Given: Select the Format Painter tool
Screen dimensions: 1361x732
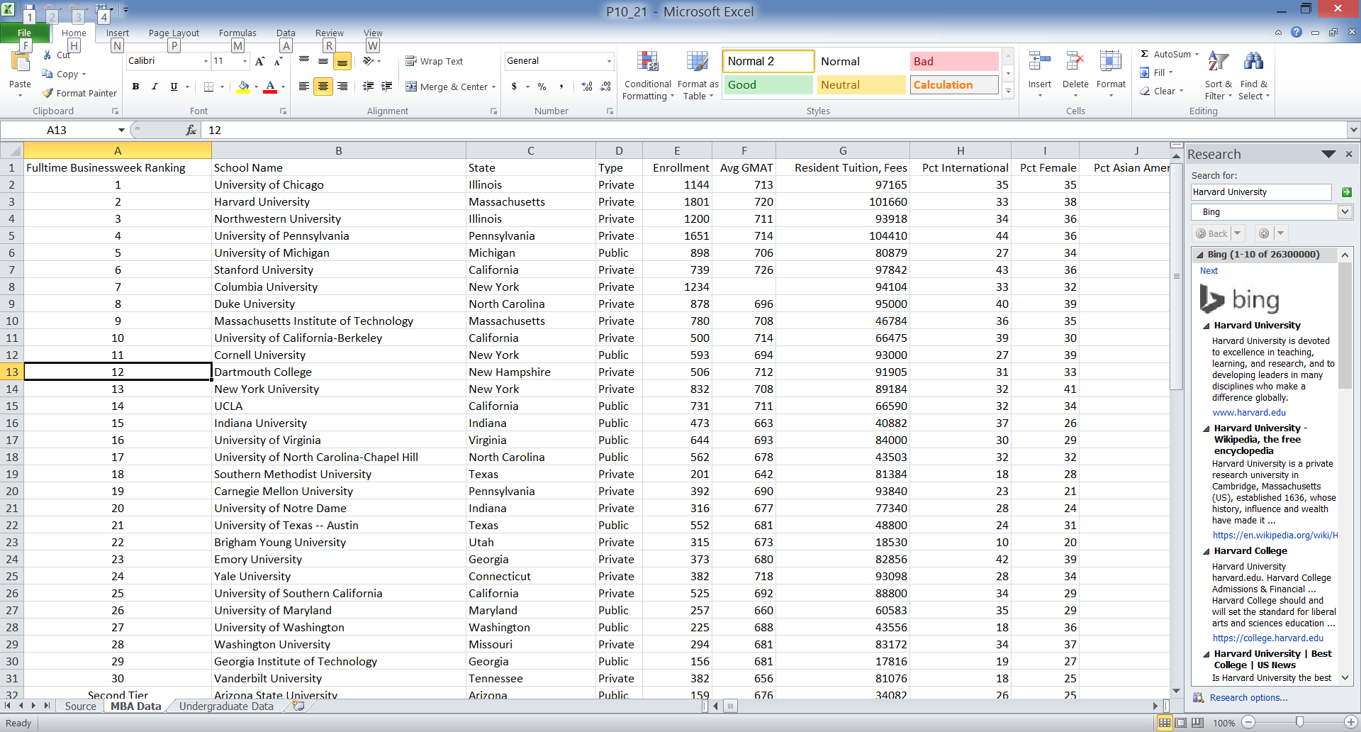Looking at the screenshot, I should tap(79, 93).
